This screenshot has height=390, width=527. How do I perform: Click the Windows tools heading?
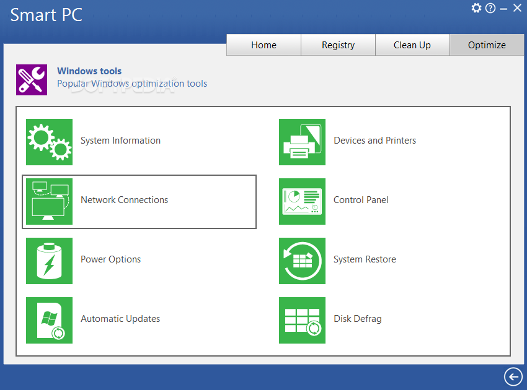[x=89, y=71]
